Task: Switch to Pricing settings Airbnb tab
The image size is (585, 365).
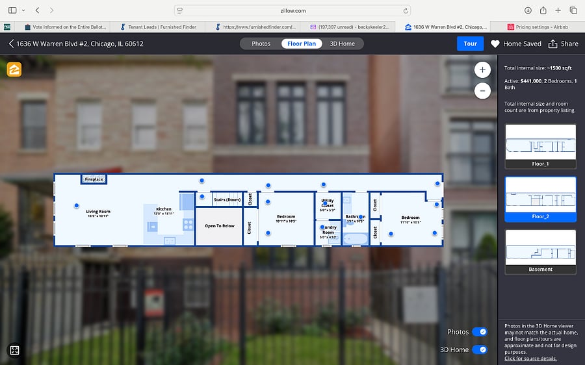Action: (538, 27)
